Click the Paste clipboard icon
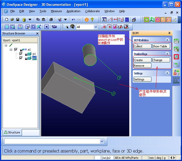 (43, 20)
